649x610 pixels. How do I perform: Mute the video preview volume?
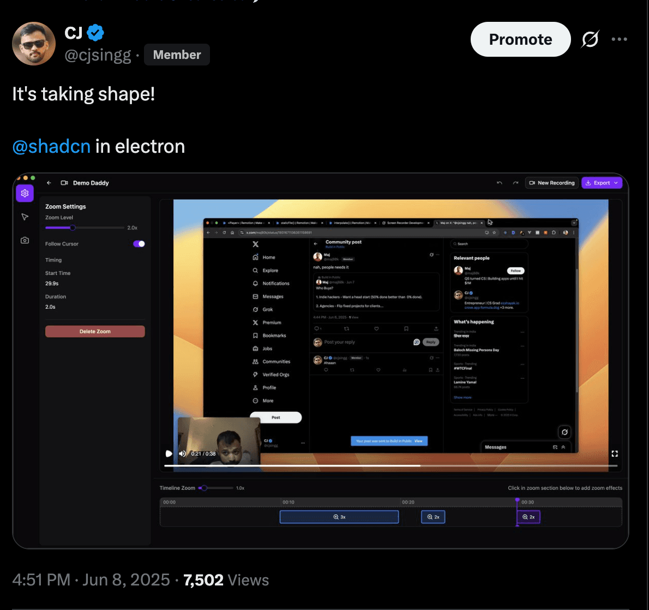[x=182, y=453]
